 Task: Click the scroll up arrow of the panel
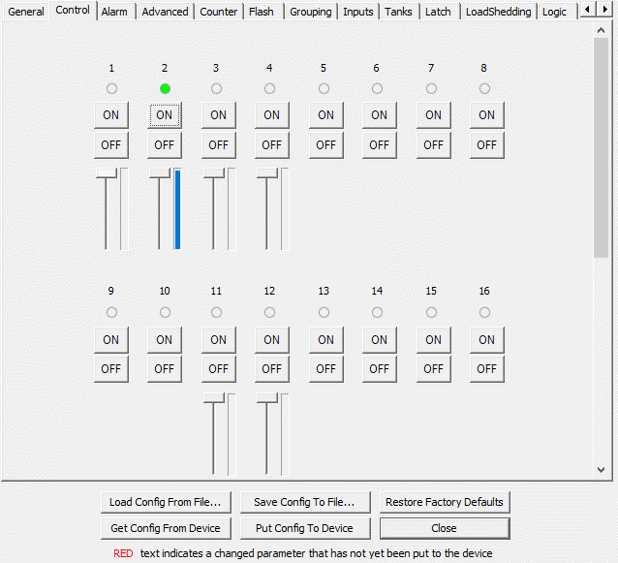602,32
